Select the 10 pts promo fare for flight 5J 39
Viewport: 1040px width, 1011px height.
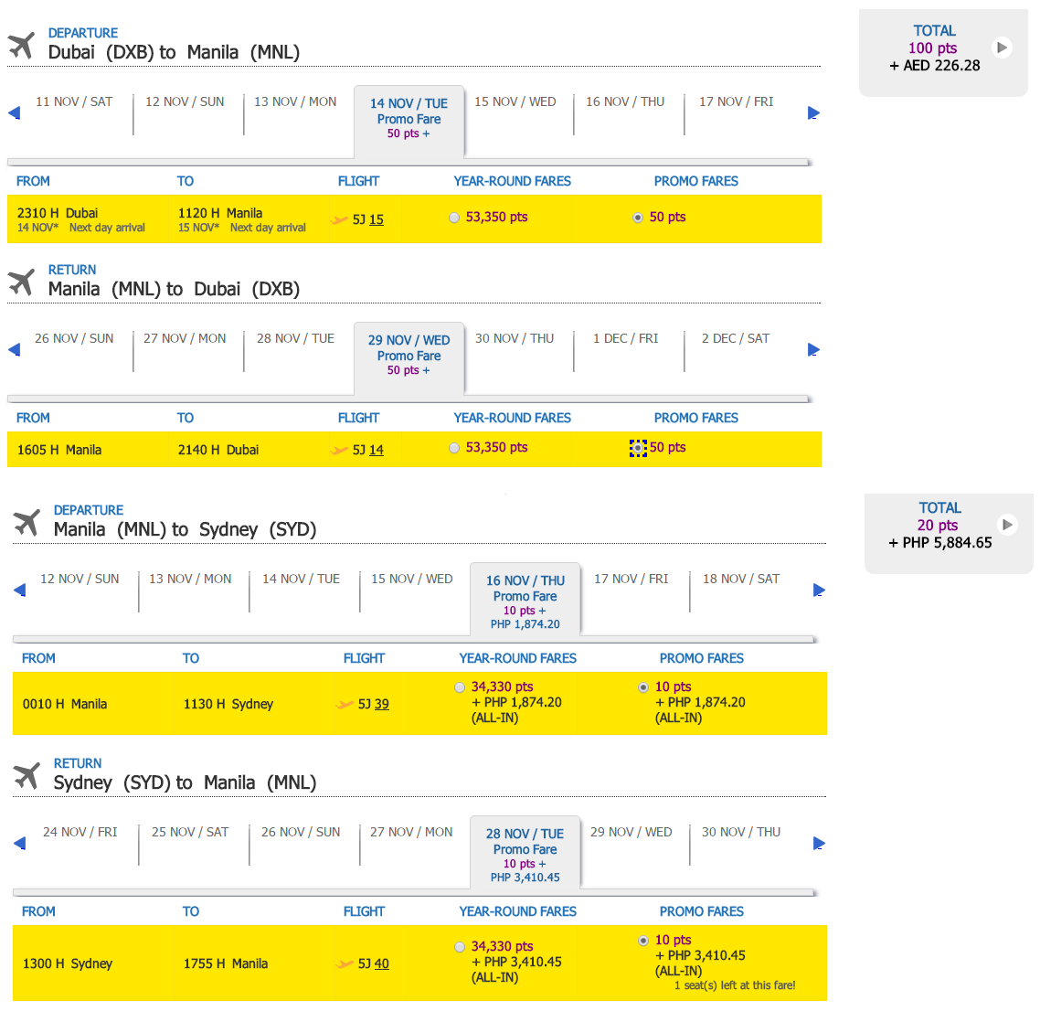(643, 687)
